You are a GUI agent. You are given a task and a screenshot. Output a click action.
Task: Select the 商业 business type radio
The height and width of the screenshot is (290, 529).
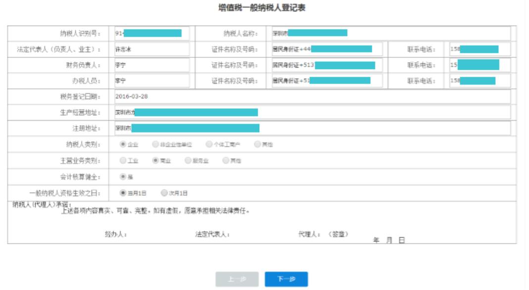[x=155, y=161]
